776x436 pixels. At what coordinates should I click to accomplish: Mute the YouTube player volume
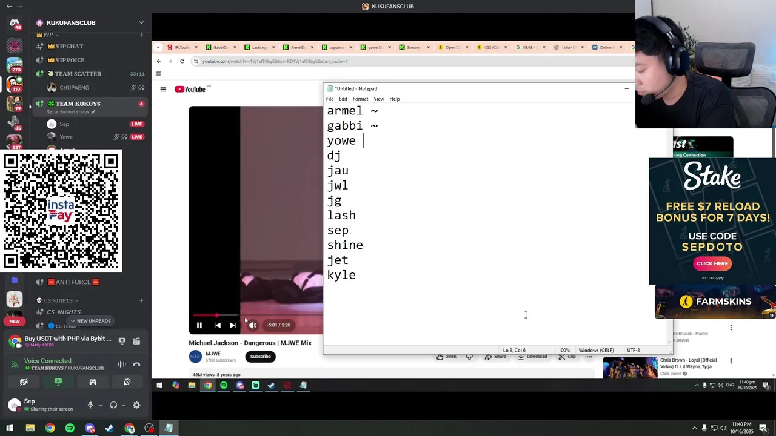coord(253,325)
